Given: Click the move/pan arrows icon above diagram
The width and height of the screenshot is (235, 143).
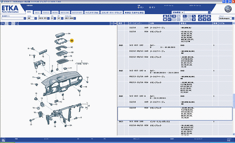Looking at the screenshot, I should 115,24.
